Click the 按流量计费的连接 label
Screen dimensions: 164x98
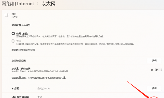click(21, 69)
